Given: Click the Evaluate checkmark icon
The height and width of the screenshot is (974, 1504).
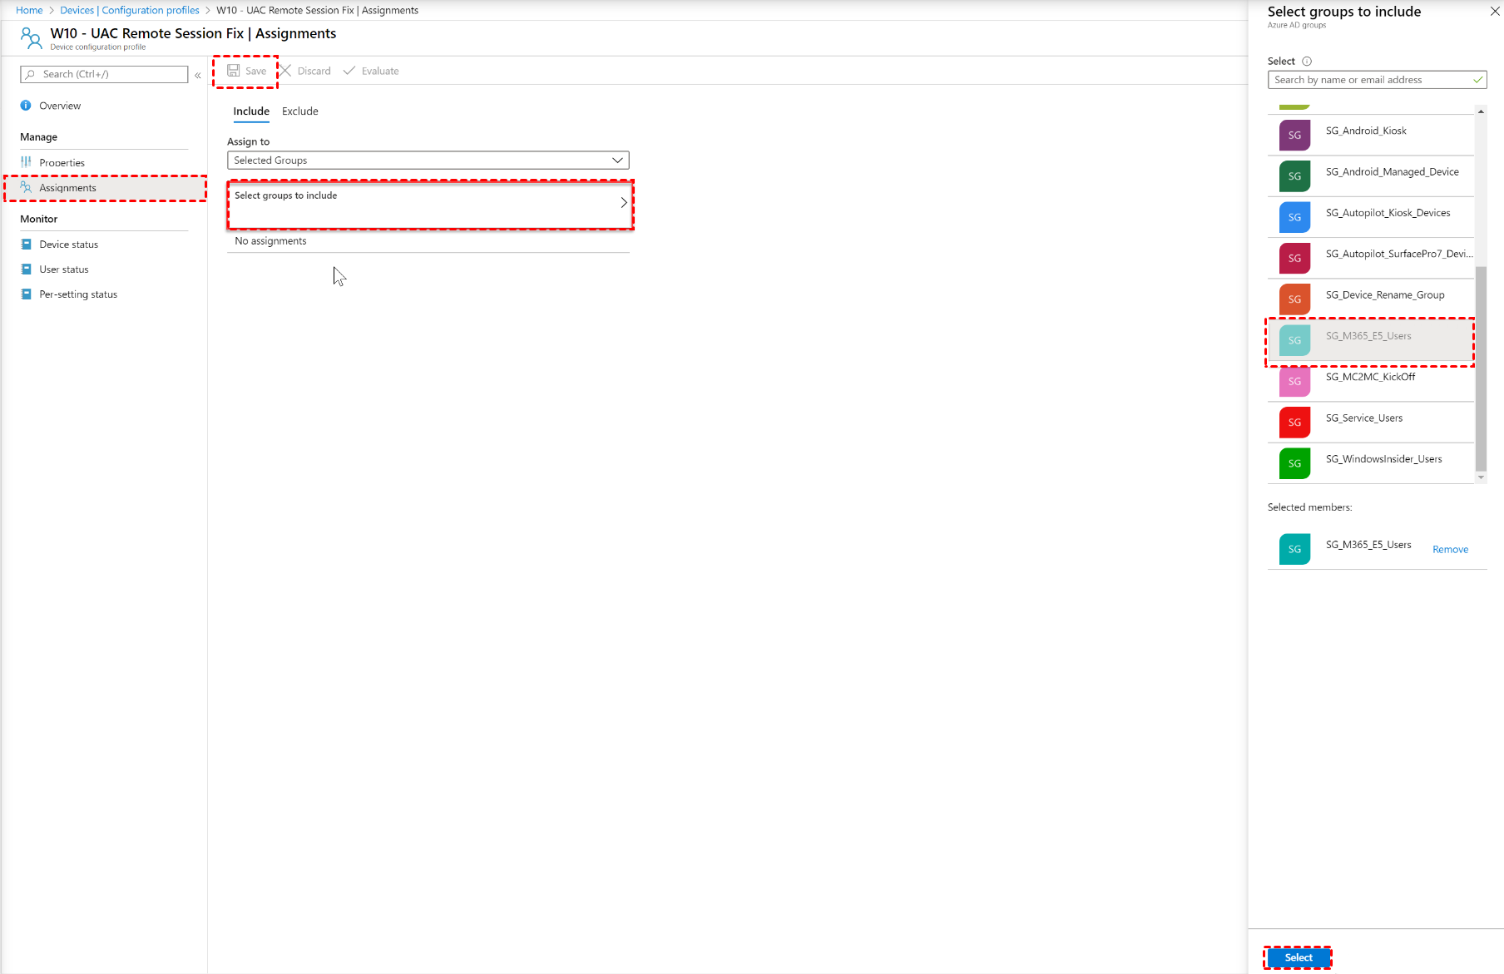Looking at the screenshot, I should tap(349, 71).
